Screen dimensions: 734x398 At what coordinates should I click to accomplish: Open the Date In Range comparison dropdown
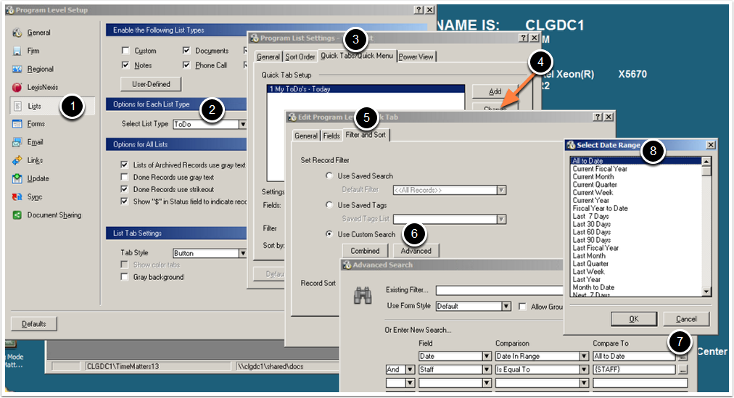tap(584, 356)
